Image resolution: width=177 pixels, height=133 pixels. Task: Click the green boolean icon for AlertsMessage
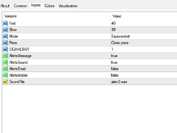[x=5, y=56]
